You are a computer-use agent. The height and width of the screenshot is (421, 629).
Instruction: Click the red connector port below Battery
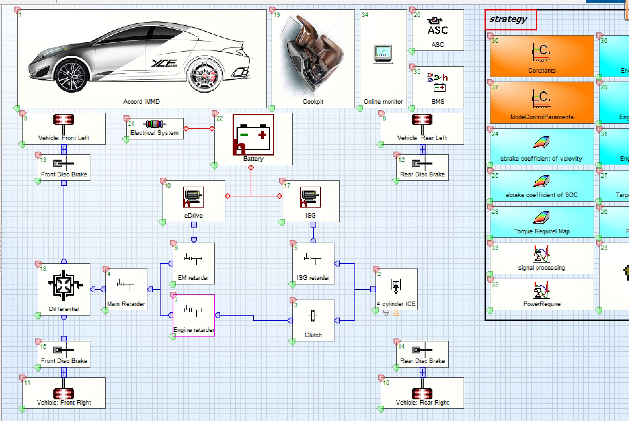[x=251, y=168]
